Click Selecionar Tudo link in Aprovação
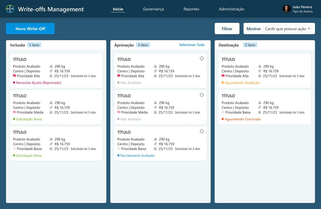This screenshot has height=209, width=321. click(192, 45)
